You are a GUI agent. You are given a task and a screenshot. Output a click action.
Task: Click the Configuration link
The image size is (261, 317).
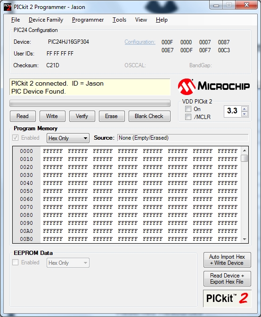140,42
